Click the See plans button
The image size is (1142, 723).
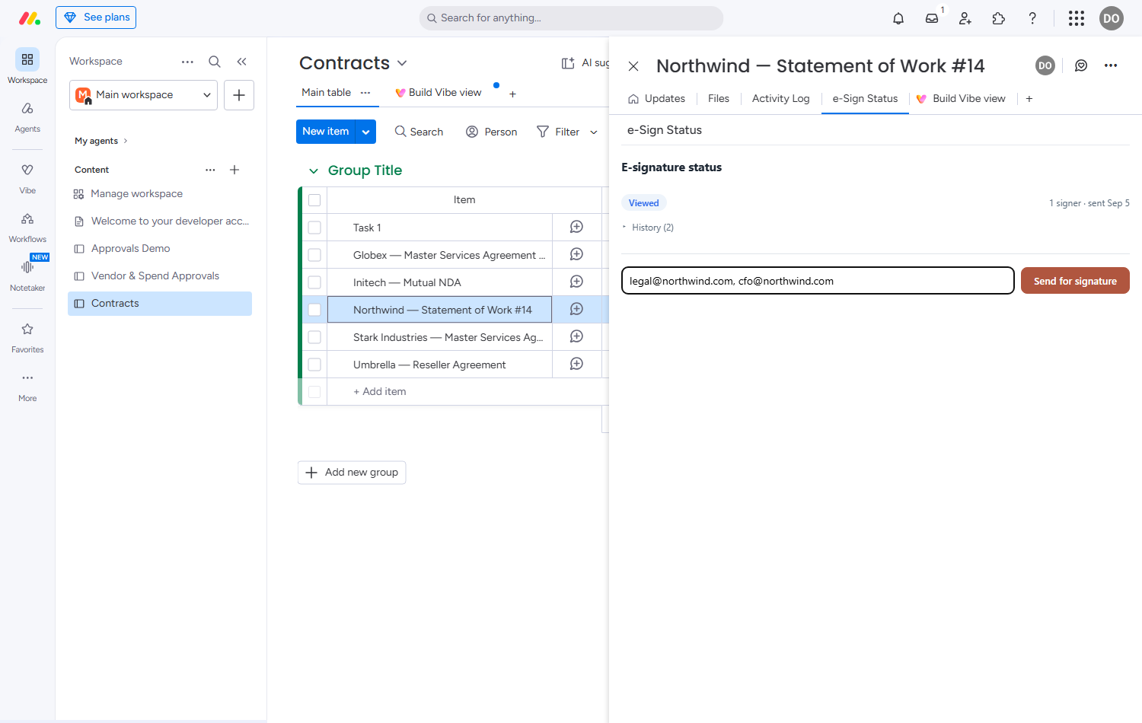pyautogui.click(x=96, y=18)
